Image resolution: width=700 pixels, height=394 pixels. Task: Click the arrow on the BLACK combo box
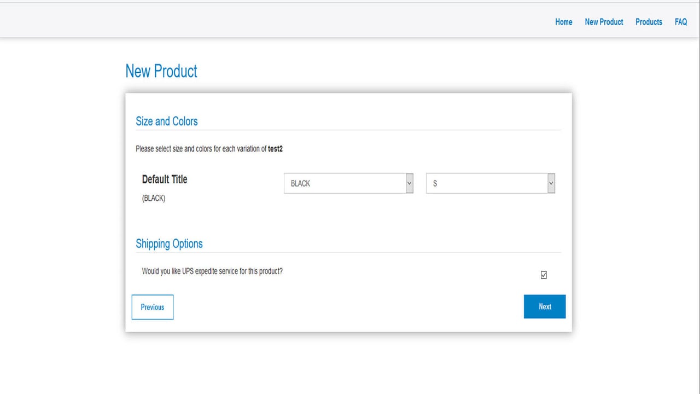(x=409, y=183)
